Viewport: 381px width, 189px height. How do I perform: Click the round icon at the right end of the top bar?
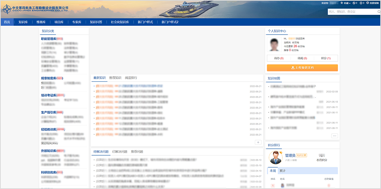tap(368, 3)
